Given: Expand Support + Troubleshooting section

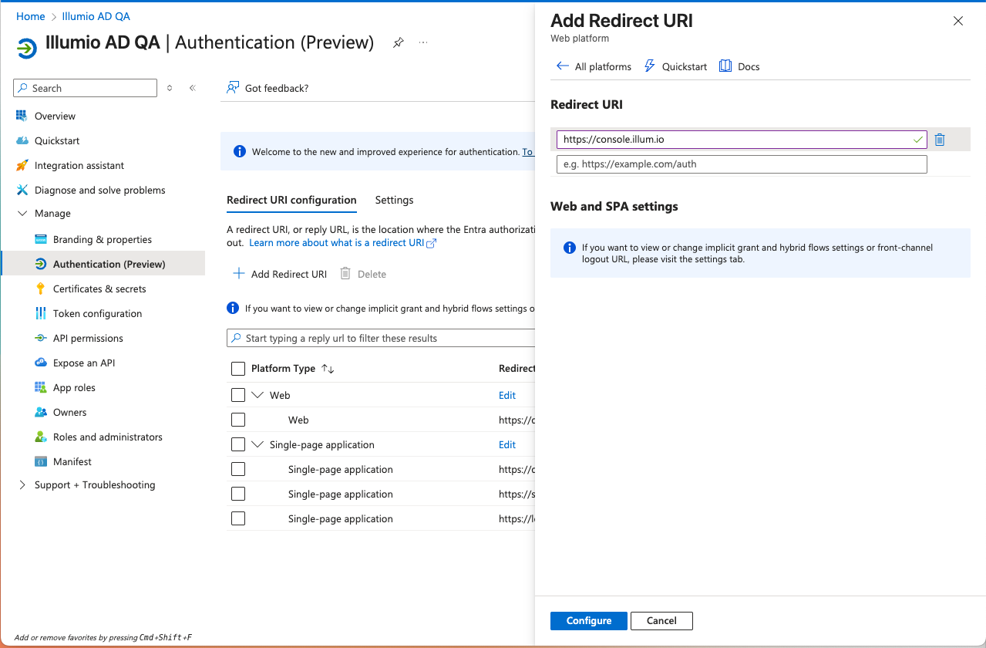Looking at the screenshot, I should point(22,485).
